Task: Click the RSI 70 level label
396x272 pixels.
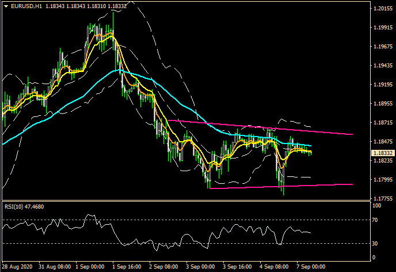Action: (x=376, y=220)
